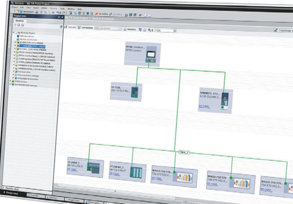Open the zoom percentage dropdown
The image size is (293, 204).
[x=175, y=31]
